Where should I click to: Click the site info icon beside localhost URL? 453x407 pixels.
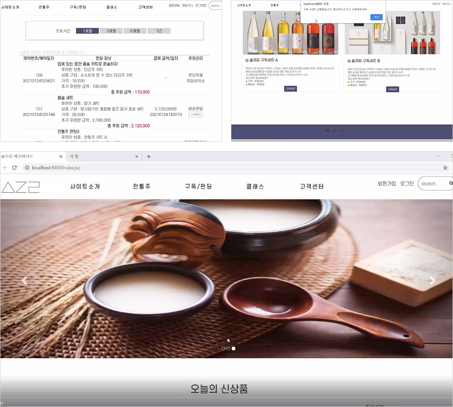[27, 168]
